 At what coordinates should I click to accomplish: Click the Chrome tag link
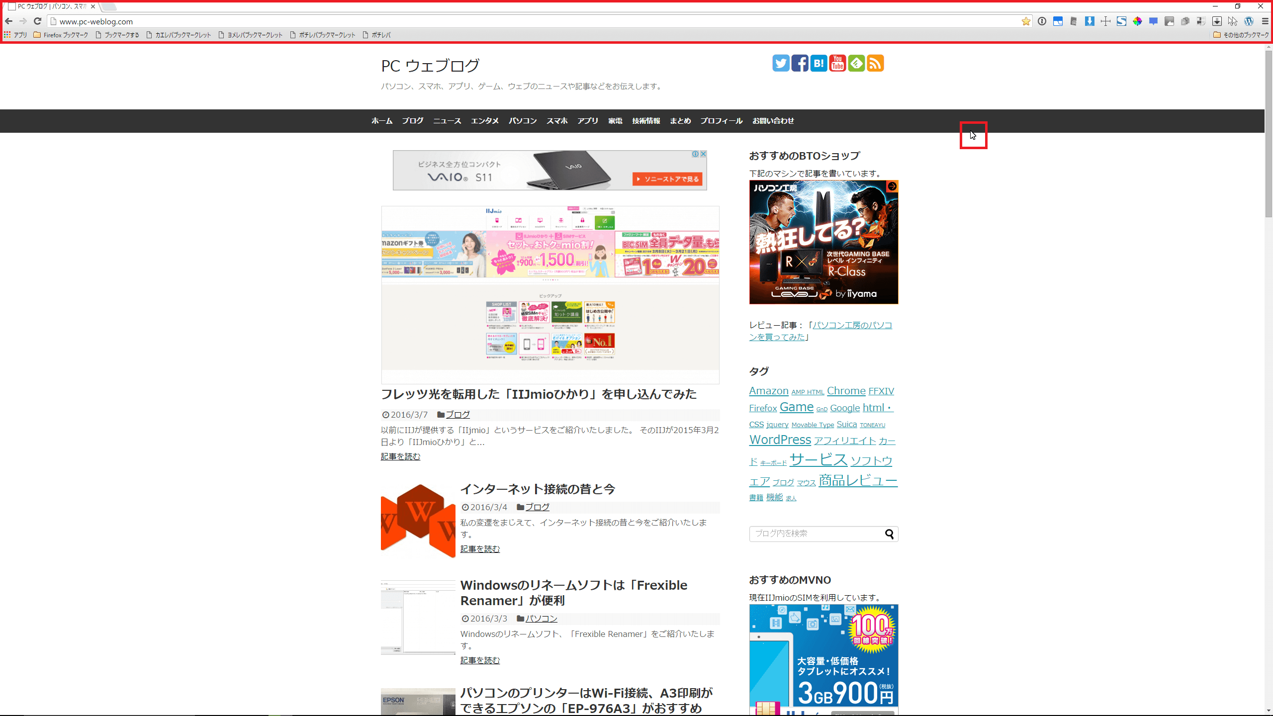click(846, 391)
